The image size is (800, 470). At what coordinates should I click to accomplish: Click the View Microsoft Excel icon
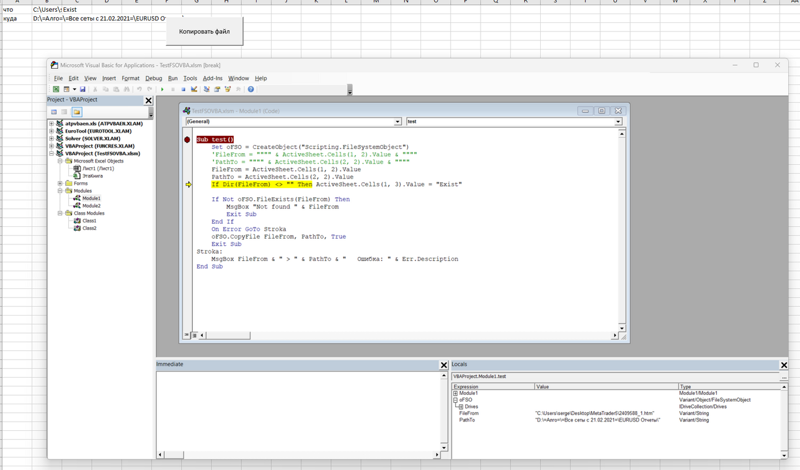tap(56, 89)
